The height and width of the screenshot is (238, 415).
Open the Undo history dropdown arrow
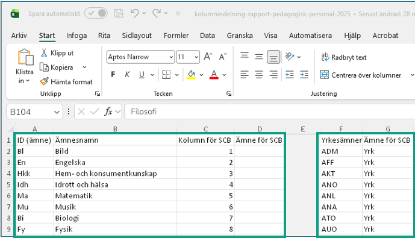(144, 13)
